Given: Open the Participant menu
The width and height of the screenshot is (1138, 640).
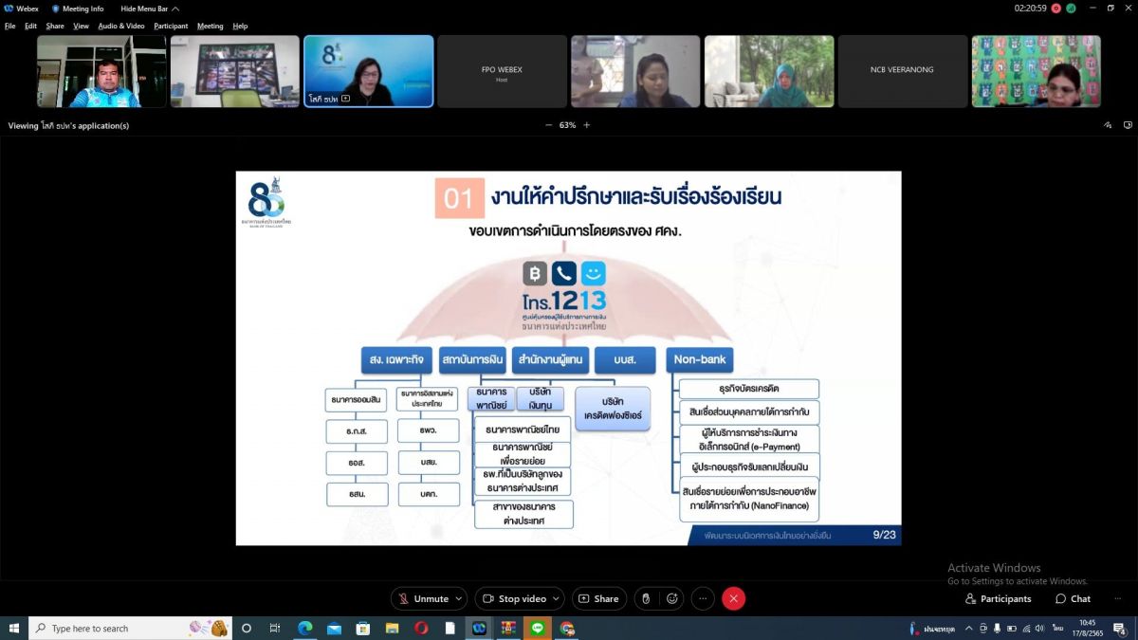Looking at the screenshot, I should (x=171, y=26).
